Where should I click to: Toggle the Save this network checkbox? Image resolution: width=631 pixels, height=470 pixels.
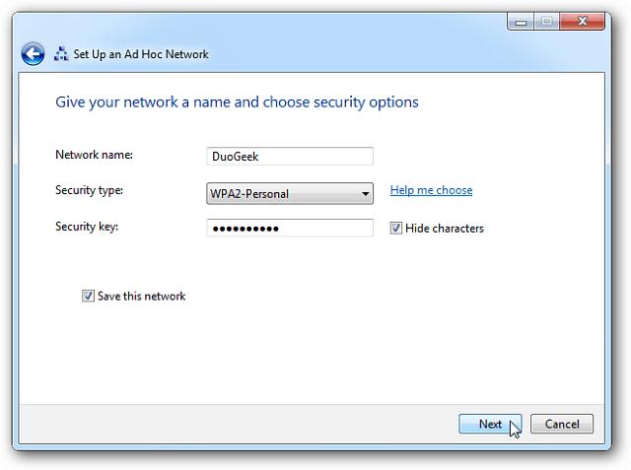88,296
